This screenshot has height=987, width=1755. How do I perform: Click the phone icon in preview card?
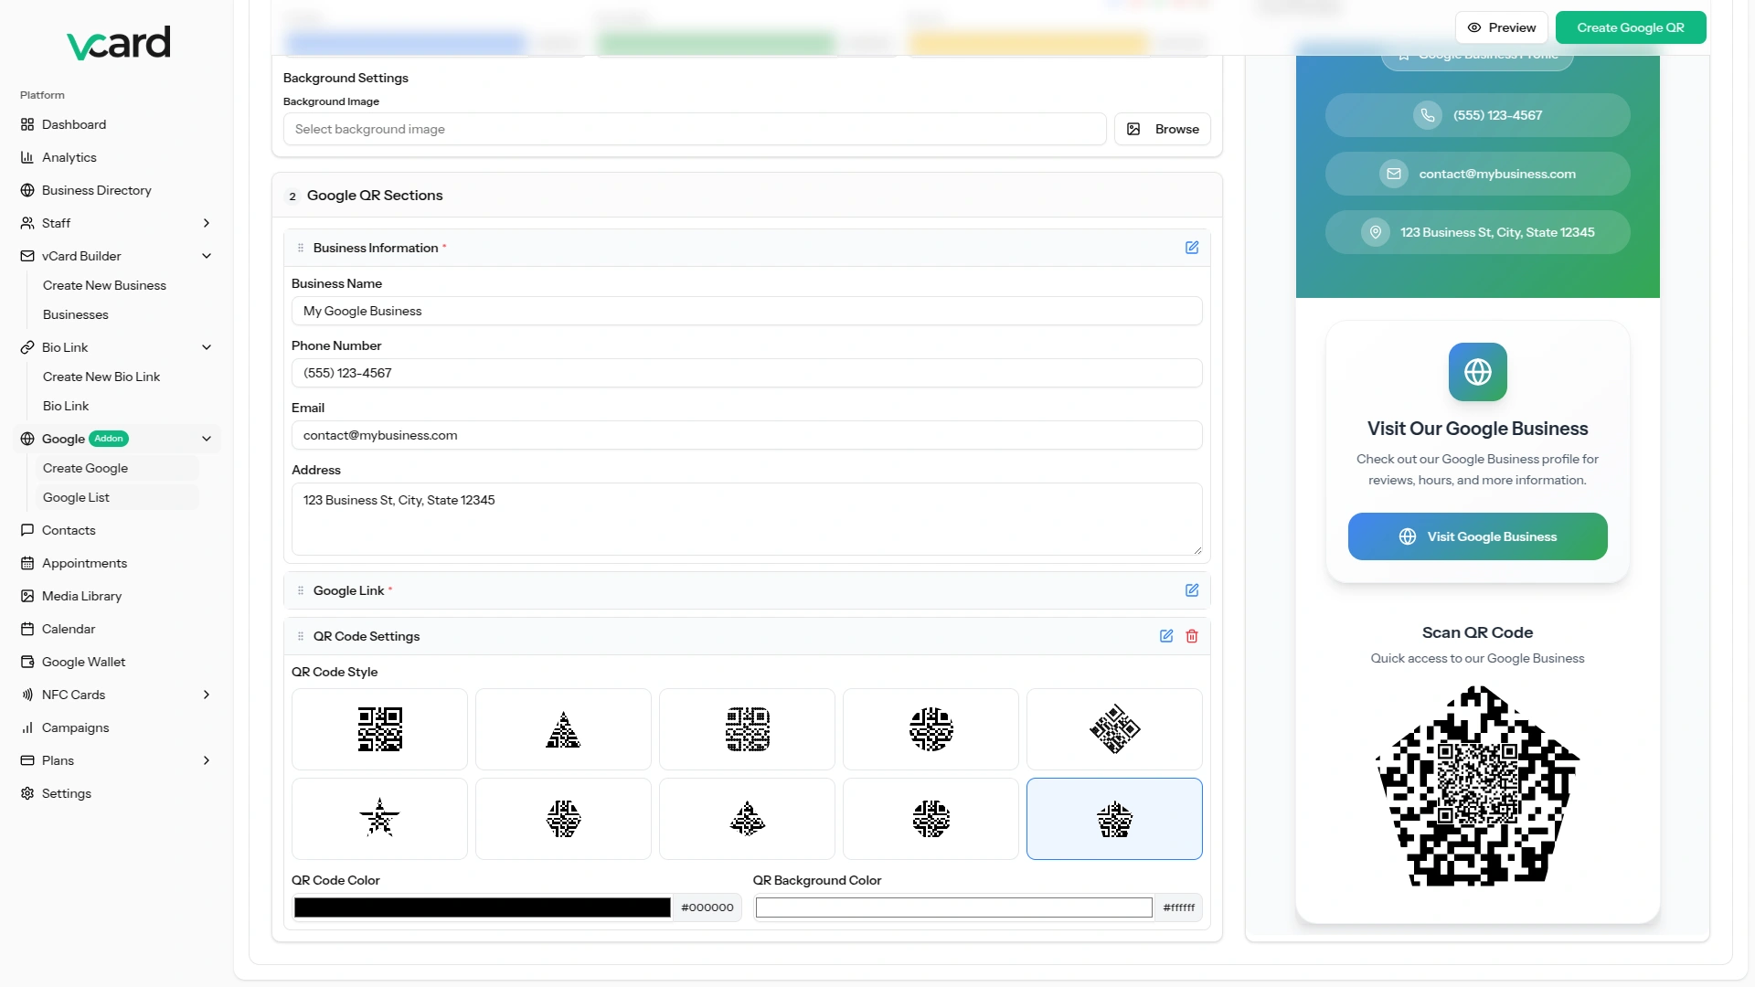click(x=1427, y=115)
